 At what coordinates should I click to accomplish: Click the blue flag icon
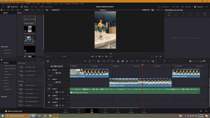pos(132,61)
